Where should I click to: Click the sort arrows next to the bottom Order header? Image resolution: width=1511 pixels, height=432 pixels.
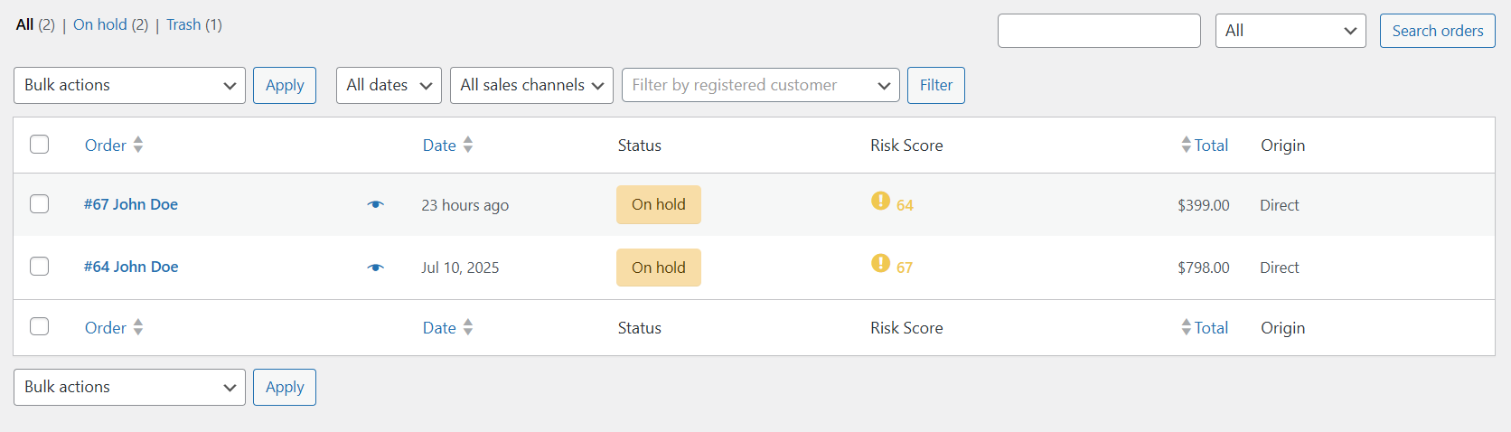[x=138, y=327]
